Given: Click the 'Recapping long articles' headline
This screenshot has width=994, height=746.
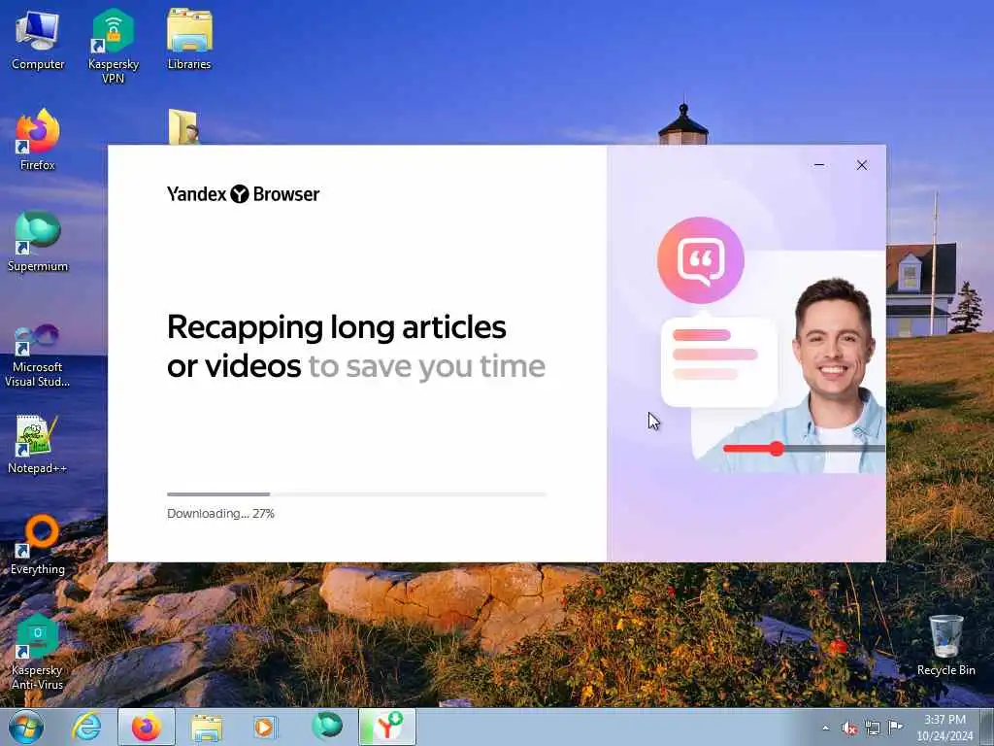Looking at the screenshot, I should tap(337, 327).
